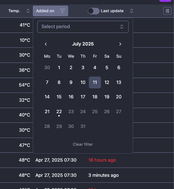Select July 15 date cell
The height and width of the screenshot is (189, 174).
(59, 97)
